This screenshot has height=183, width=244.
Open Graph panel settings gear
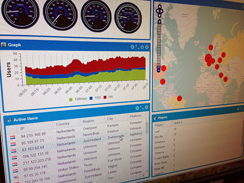point(142,47)
